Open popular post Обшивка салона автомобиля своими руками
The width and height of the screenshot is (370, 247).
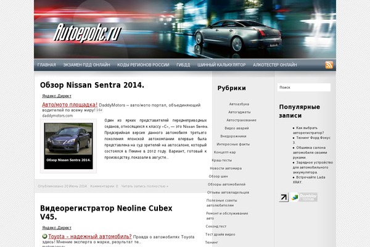tap(310, 153)
